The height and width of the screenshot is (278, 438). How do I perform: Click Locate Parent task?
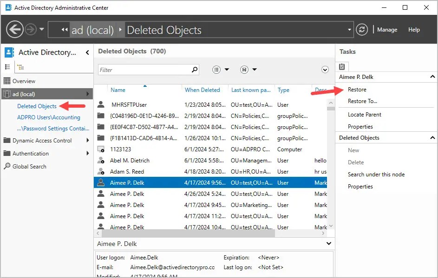coord(364,115)
